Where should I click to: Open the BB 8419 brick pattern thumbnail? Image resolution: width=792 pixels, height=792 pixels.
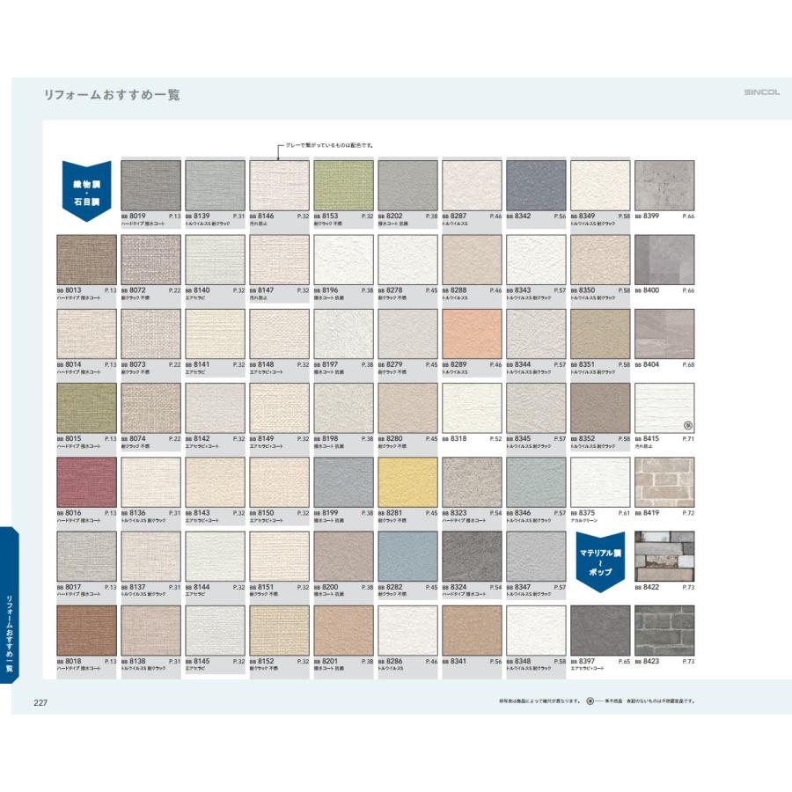click(664, 481)
